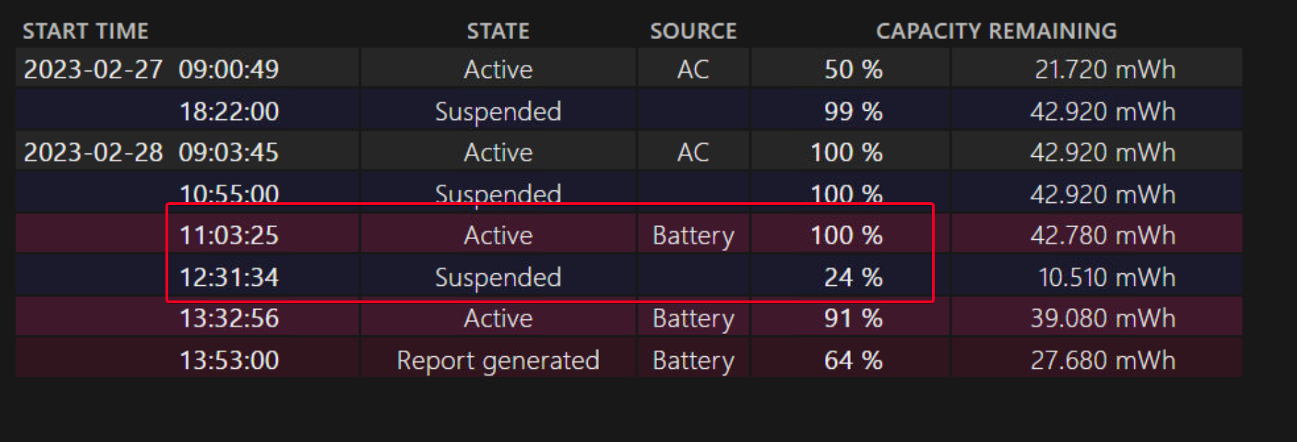Image resolution: width=1297 pixels, height=442 pixels.
Task: Click the 42.780 mWh capacity value
Action: [x=1103, y=235]
